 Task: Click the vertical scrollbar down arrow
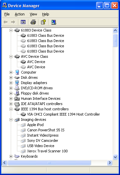tap(115, 157)
